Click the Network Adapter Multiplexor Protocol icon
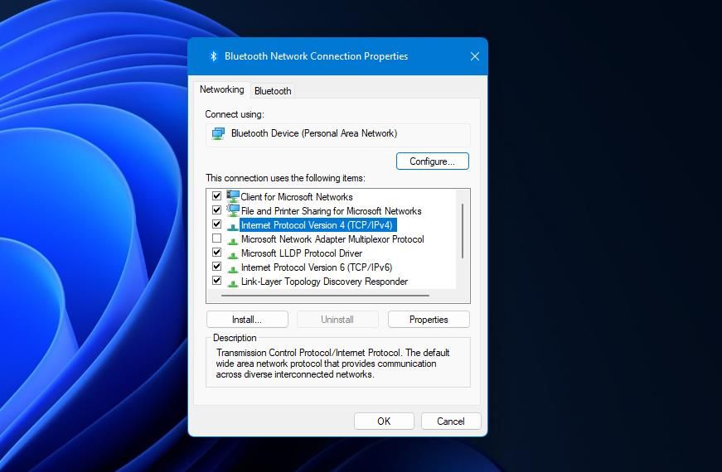Screen dimensions: 722x472 [x=233, y=240]
